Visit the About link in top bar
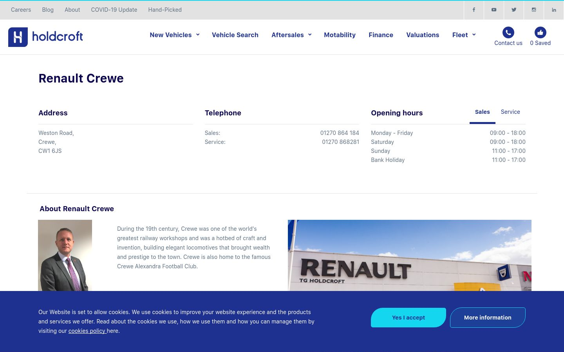The width and height of the screenshot is (564, 352). [72, 10]
